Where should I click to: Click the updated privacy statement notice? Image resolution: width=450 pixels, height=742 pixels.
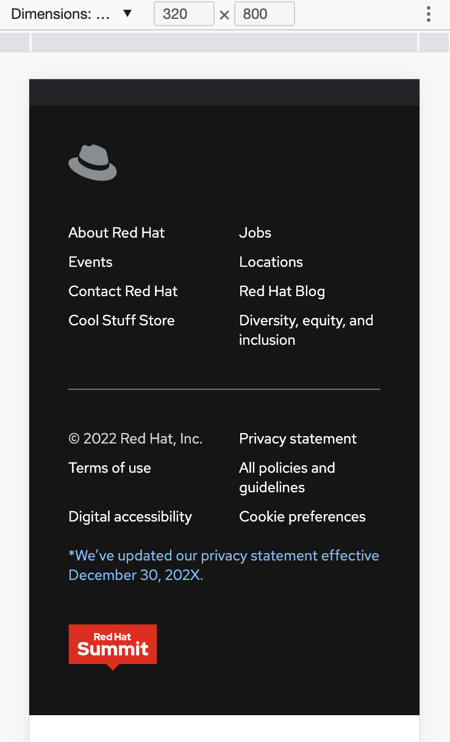coord(224,565)
